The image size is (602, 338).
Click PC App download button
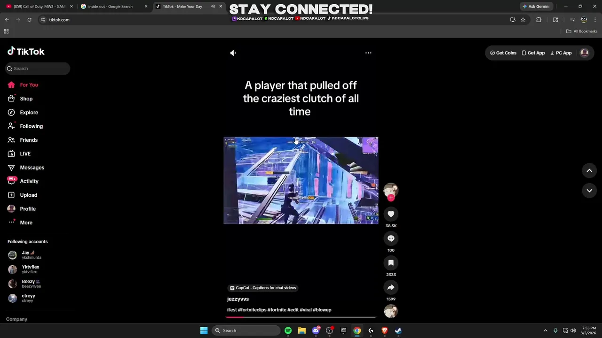(561, 53)
